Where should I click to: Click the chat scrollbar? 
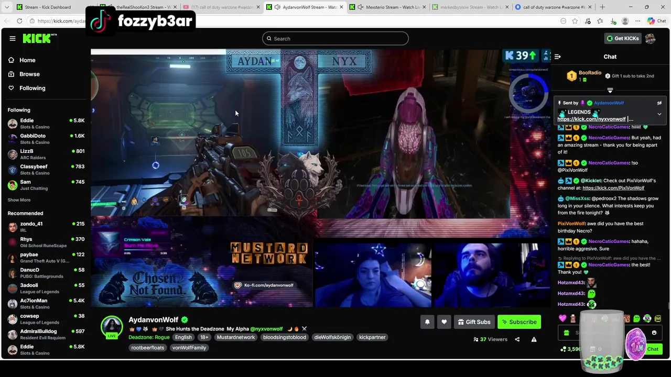click(x=668, y=306)
